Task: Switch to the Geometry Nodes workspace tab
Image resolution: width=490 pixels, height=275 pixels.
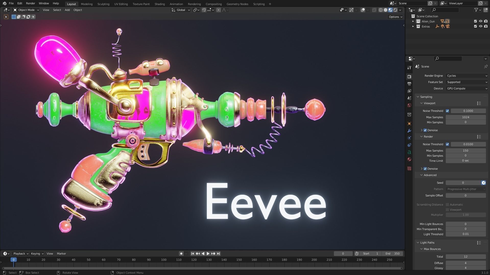Action: point(237,4)
